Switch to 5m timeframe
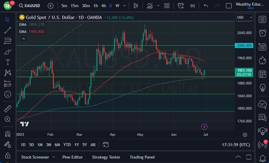Image resolution: width=269 pixels, height=163 pixels. pyautogui.click(x=64, y=6)
